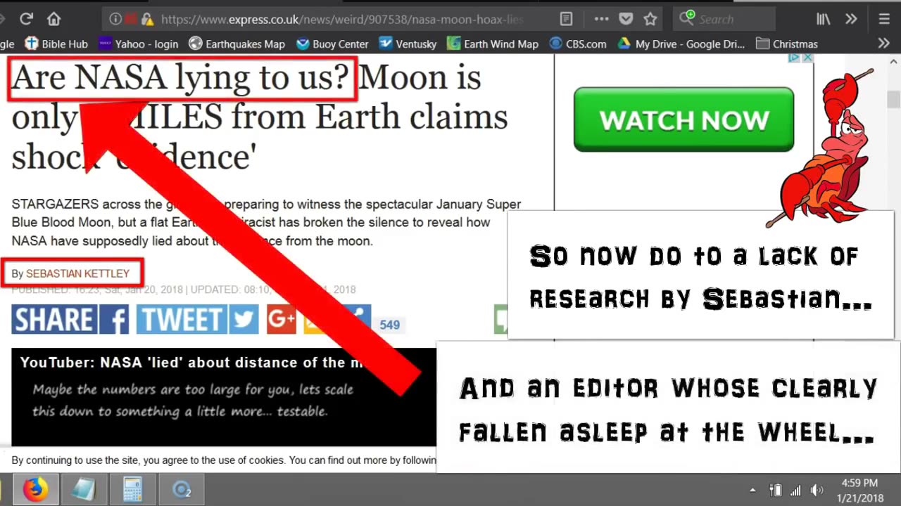Open the Earth Wind Map bookmark
The height and width of the screenshot is (506, 901).
coord(493,44)
